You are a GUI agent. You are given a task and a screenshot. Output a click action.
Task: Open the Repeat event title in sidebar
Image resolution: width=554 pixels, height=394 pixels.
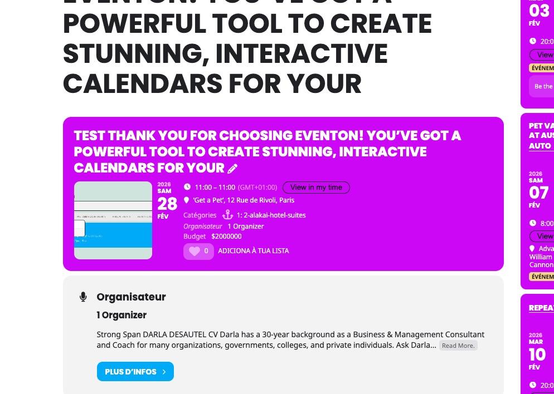tap(541, 308)
